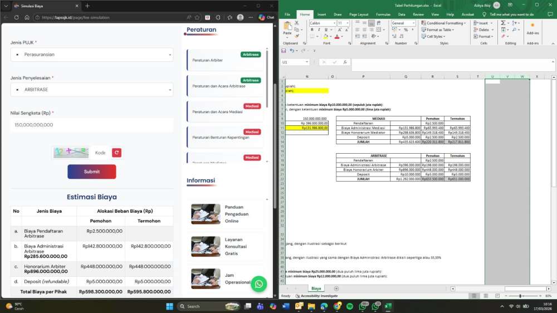Image resolution: width=557 pixels, height=313 pixels.
Task: Open the font size 11 dropdown
Action: 347,23
